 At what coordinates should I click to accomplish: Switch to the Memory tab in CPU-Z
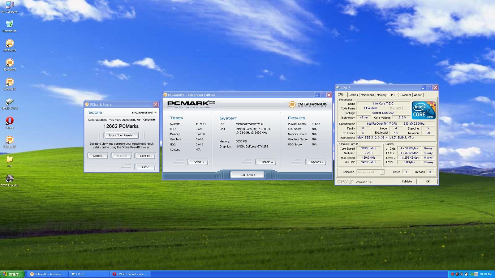pyautogui.click(x=381, y=95)
